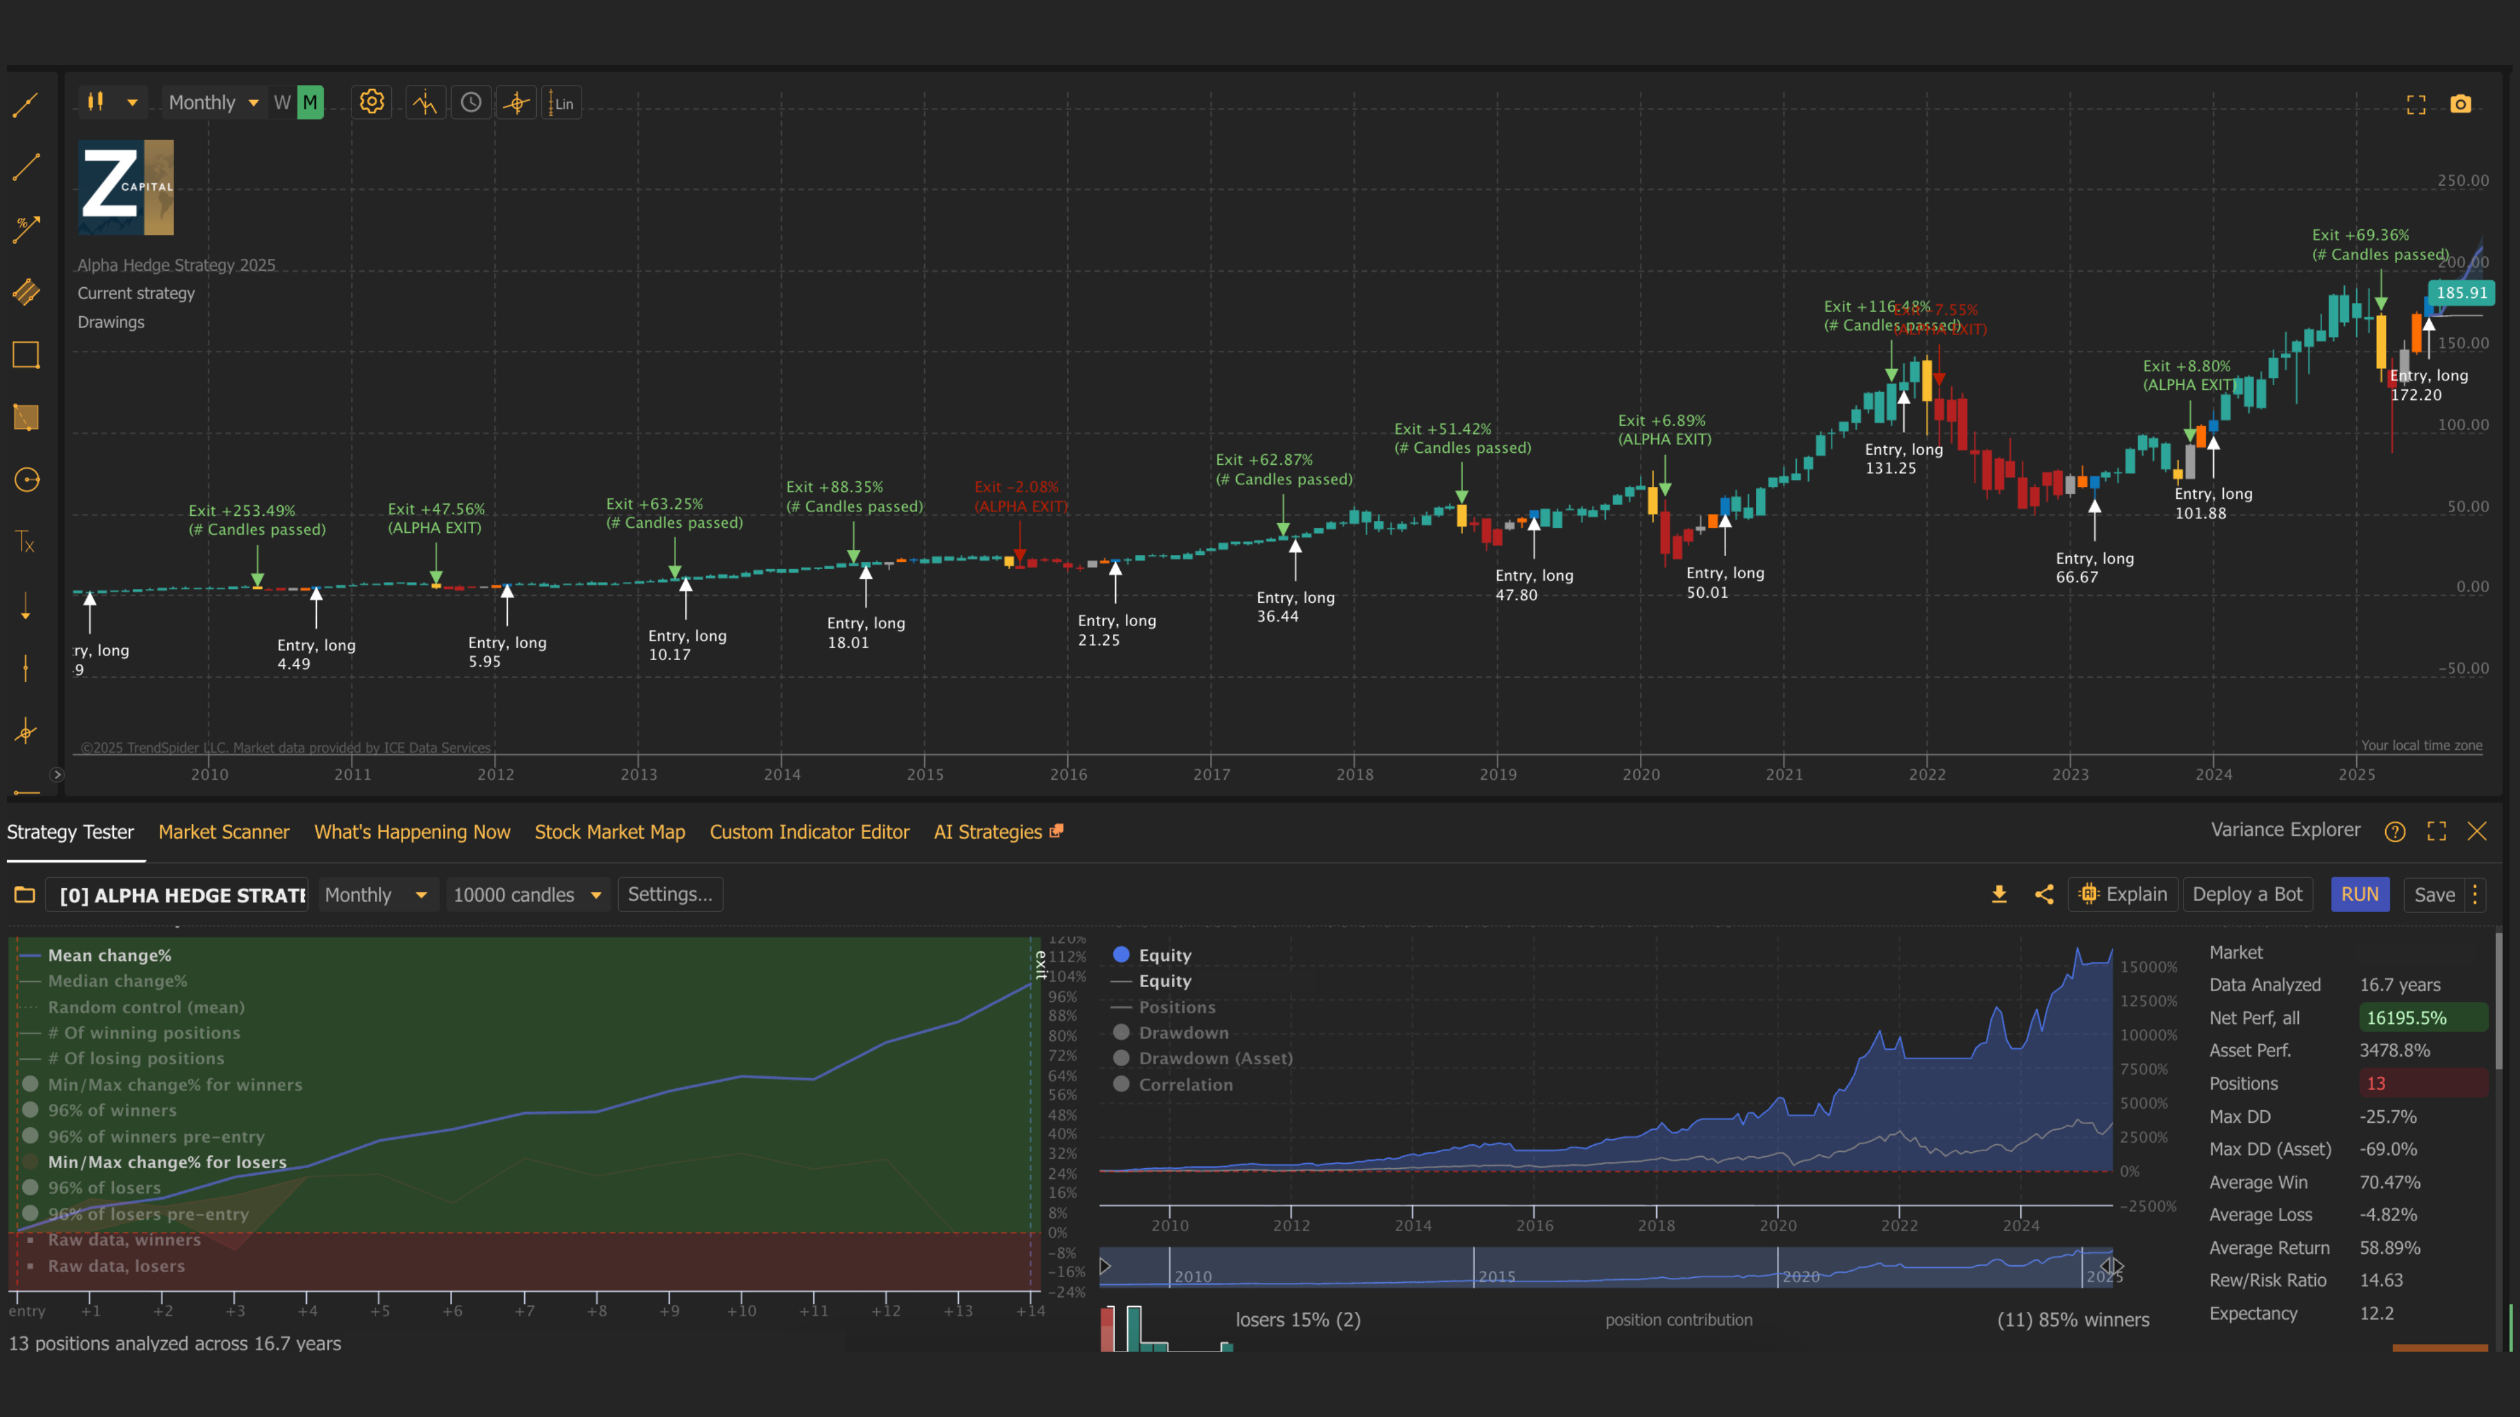This screenshot has height=1417, width=2520.
Task: Click the equity range navigator handle
Action: click(x=2111, y=1266)
